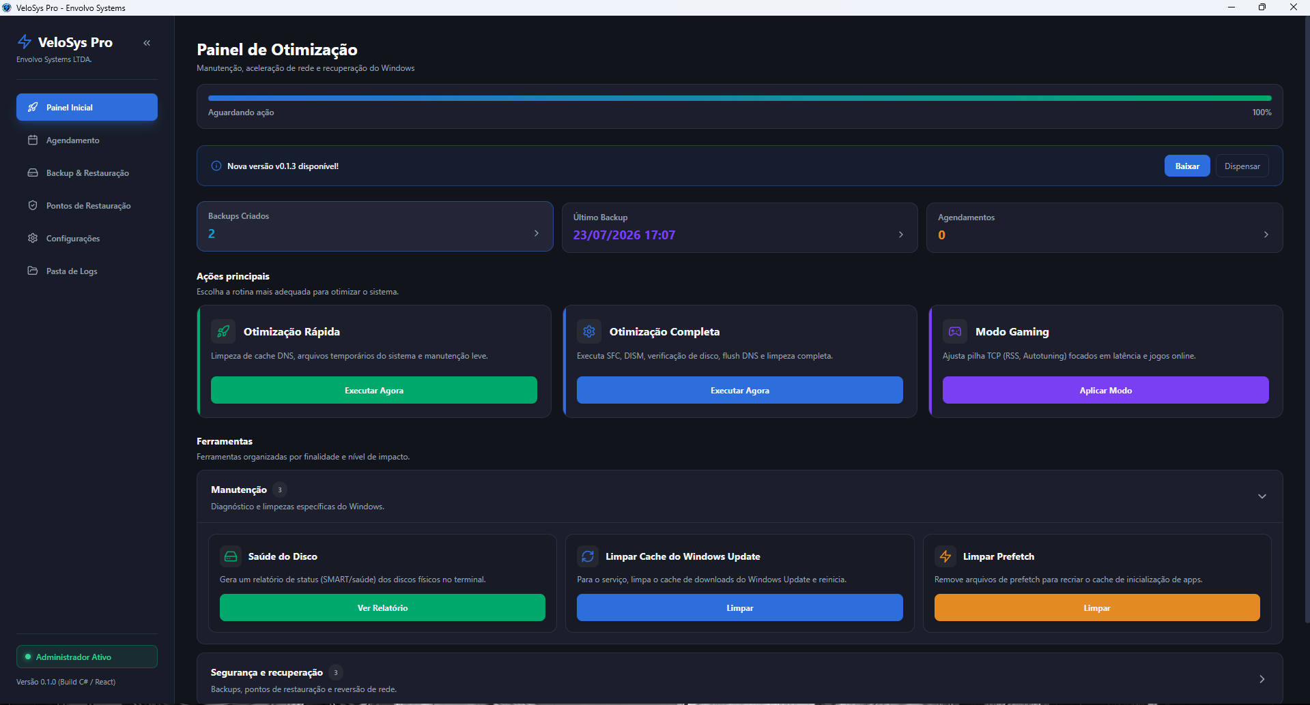1310x705 pixels.
Task: Click the refresh icon on Limpar Cache do Windows Update
Action: 588,556
